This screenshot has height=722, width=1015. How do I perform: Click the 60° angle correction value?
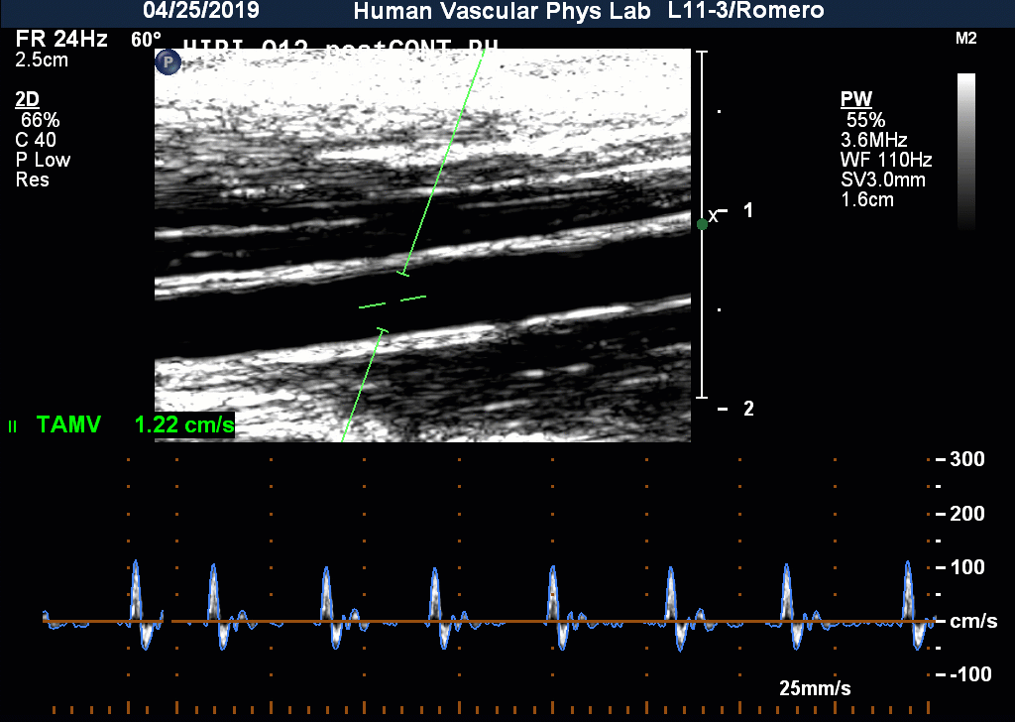146,40
